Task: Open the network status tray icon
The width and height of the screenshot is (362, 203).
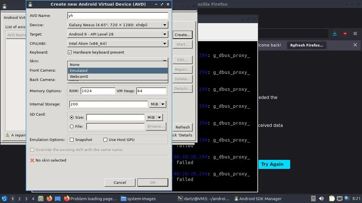Action: 340,199
